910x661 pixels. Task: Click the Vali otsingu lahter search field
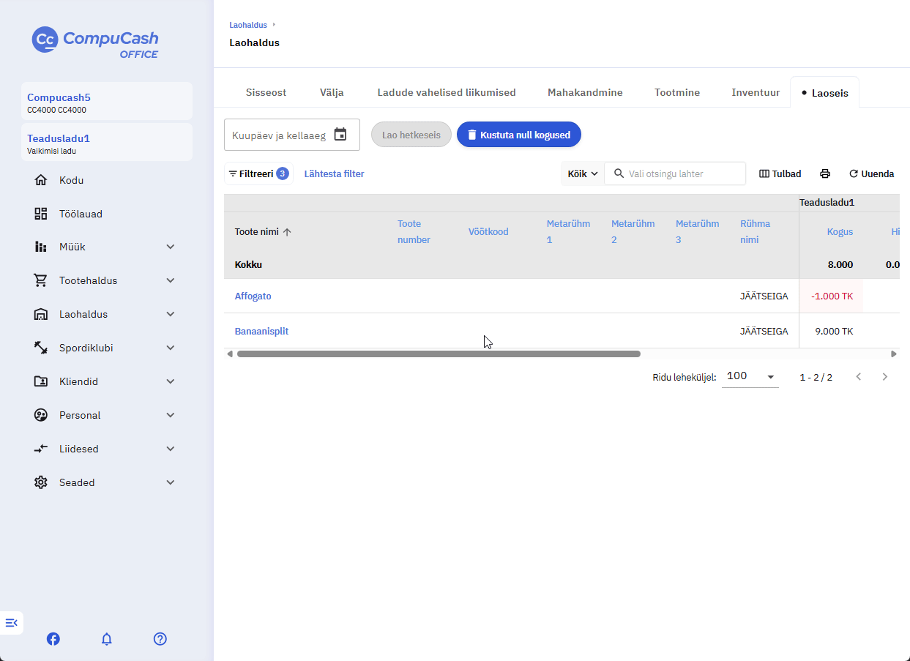pos(675,174)
